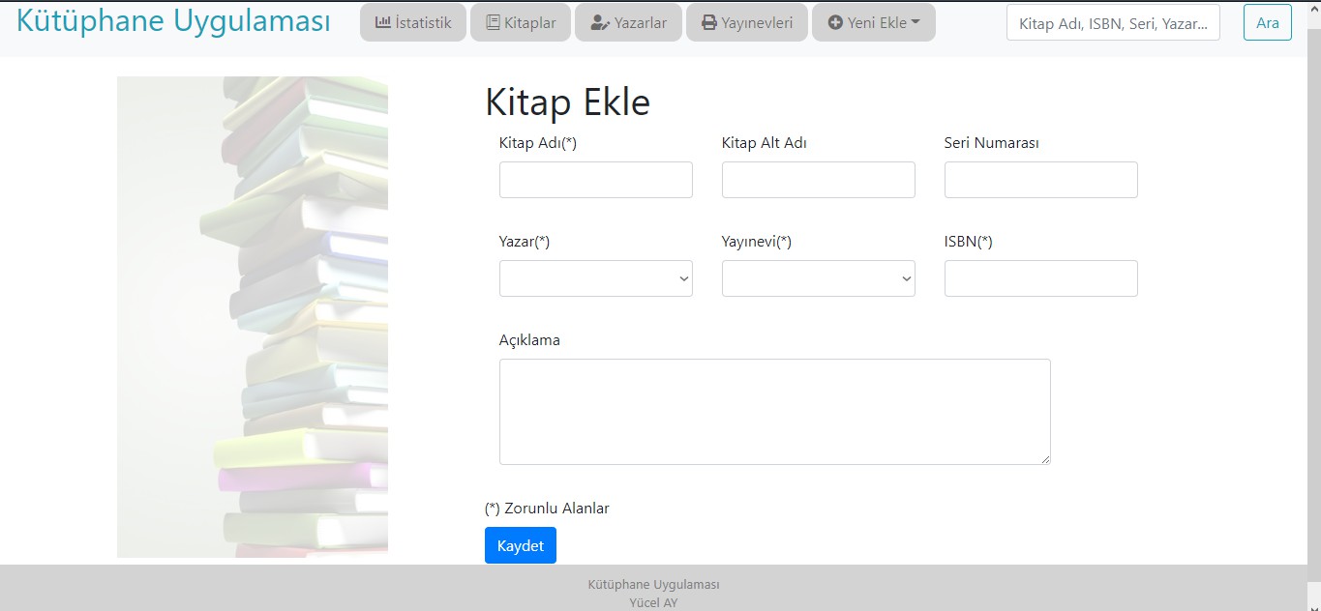Viewport: 1321px width, 611px height.
Task: Open the Yazarlar menu label
Action: [641, 22]
